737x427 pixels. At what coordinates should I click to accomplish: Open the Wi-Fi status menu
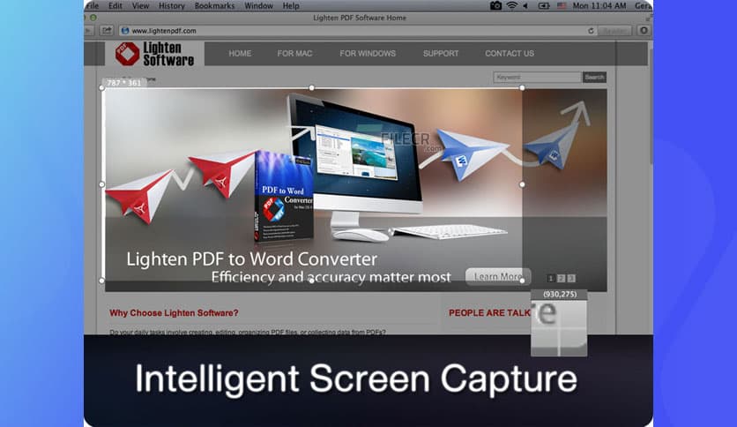pos(512,5)
